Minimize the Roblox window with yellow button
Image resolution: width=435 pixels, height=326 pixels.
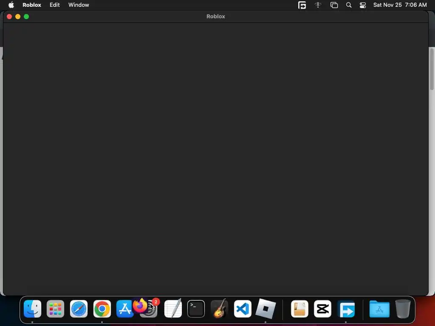click(x=18, y=17)
